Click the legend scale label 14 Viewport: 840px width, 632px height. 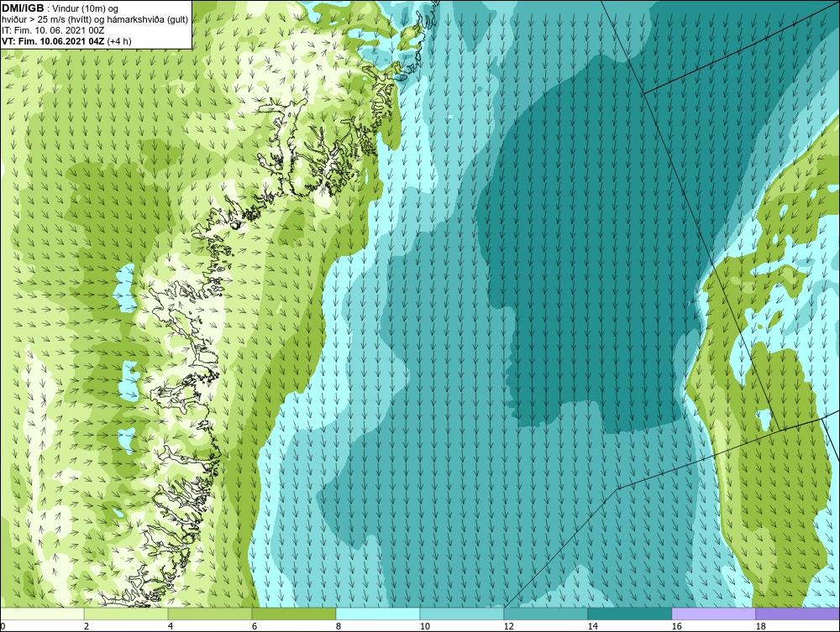click(x=592, y=626)
